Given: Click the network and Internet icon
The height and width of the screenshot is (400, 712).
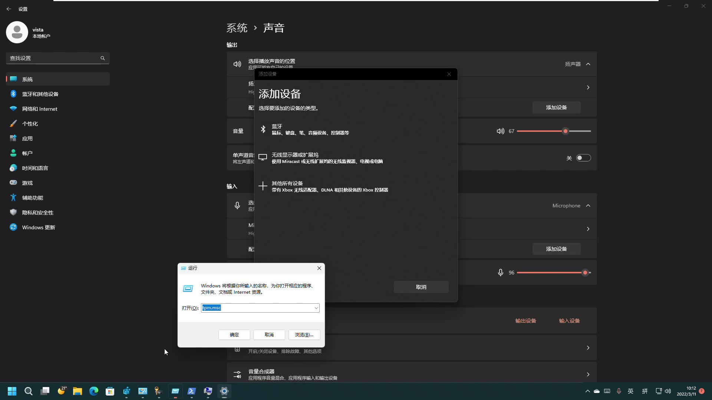Looking at the screenshot, I should [x=13, y=109].
